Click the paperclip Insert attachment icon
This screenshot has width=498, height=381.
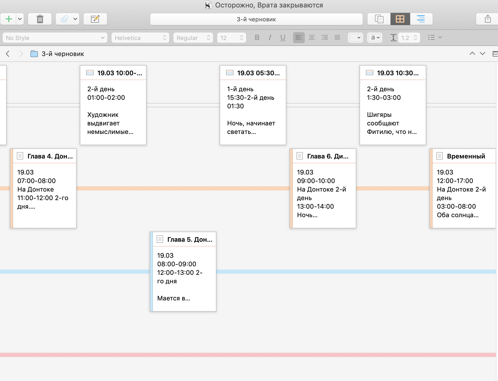tap(64, 19)
